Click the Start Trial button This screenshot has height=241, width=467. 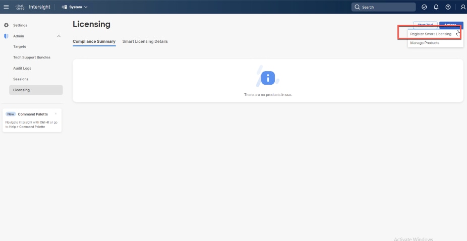425,25
